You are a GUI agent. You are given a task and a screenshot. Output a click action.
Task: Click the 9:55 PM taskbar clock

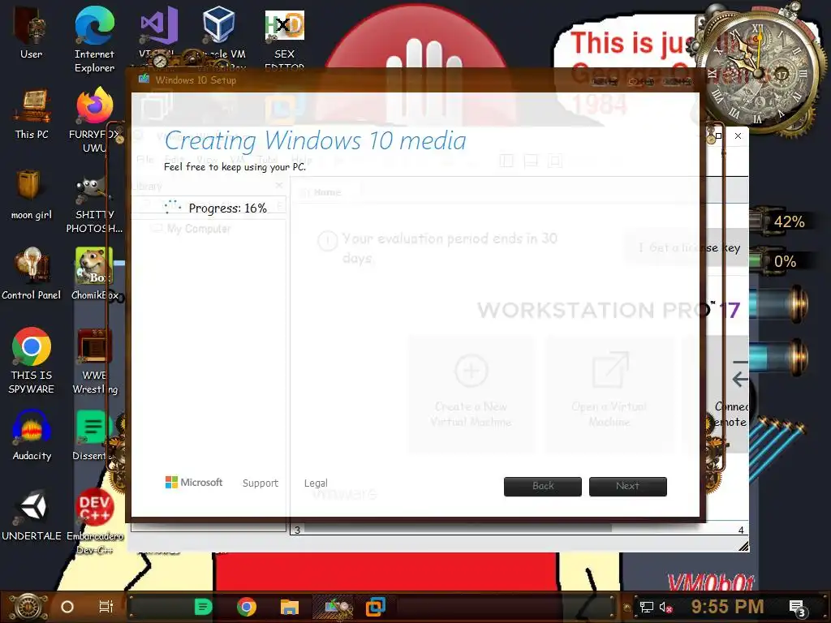tap(727, 607)
